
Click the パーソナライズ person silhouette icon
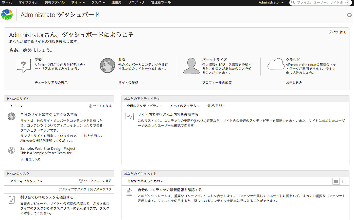click(191, 66)
